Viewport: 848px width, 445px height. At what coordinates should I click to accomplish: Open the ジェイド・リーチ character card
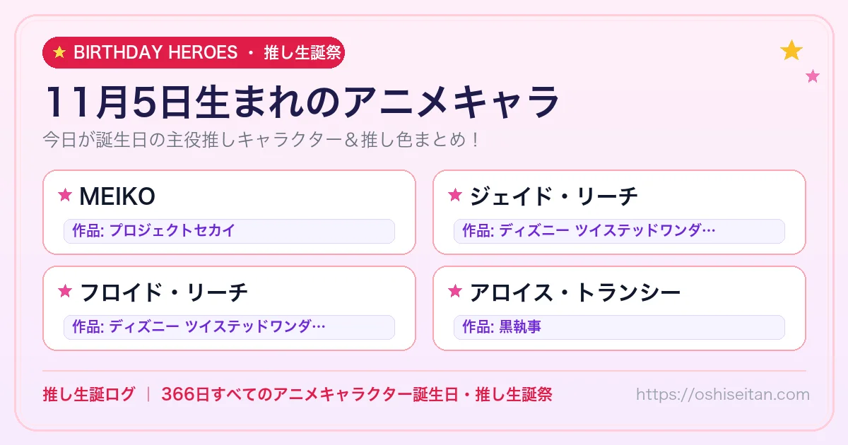tap(619, 212)
